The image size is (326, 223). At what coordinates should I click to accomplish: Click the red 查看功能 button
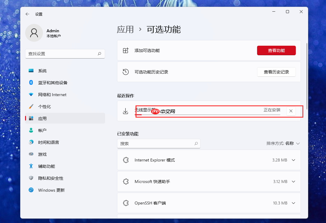(276, 50)
